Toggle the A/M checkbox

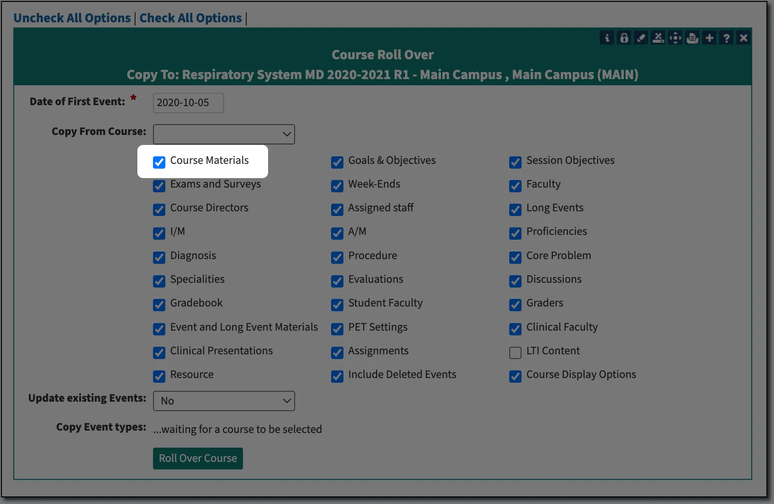[337, 233]
